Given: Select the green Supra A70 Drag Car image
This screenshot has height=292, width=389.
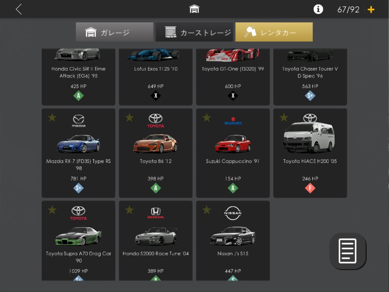Looking at the screenshot, I should coord(78,236).
